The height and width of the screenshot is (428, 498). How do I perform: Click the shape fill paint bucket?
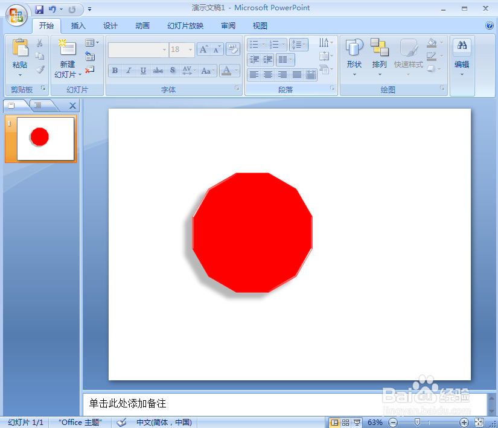click(x=432, y=43)
